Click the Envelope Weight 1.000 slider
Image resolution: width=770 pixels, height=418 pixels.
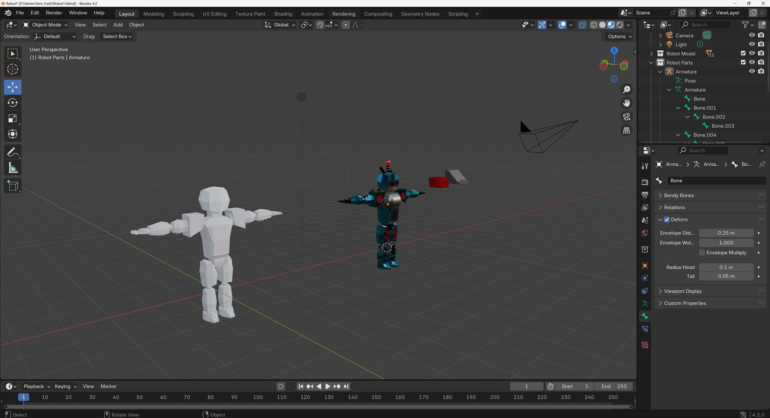[726, 243]
